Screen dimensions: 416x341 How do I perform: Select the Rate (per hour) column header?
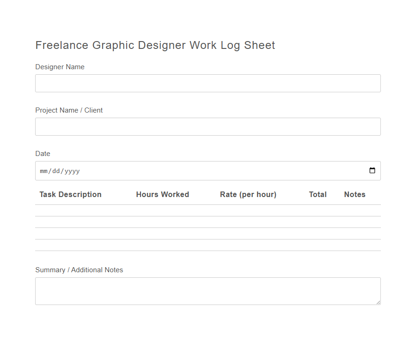[x=248, y=194]
